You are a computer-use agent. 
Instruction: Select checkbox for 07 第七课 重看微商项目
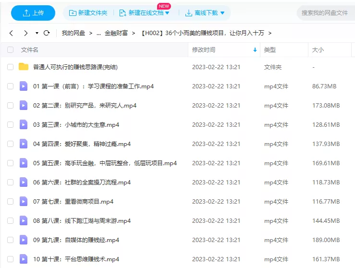pyautogui.click(x=10, y=201)
